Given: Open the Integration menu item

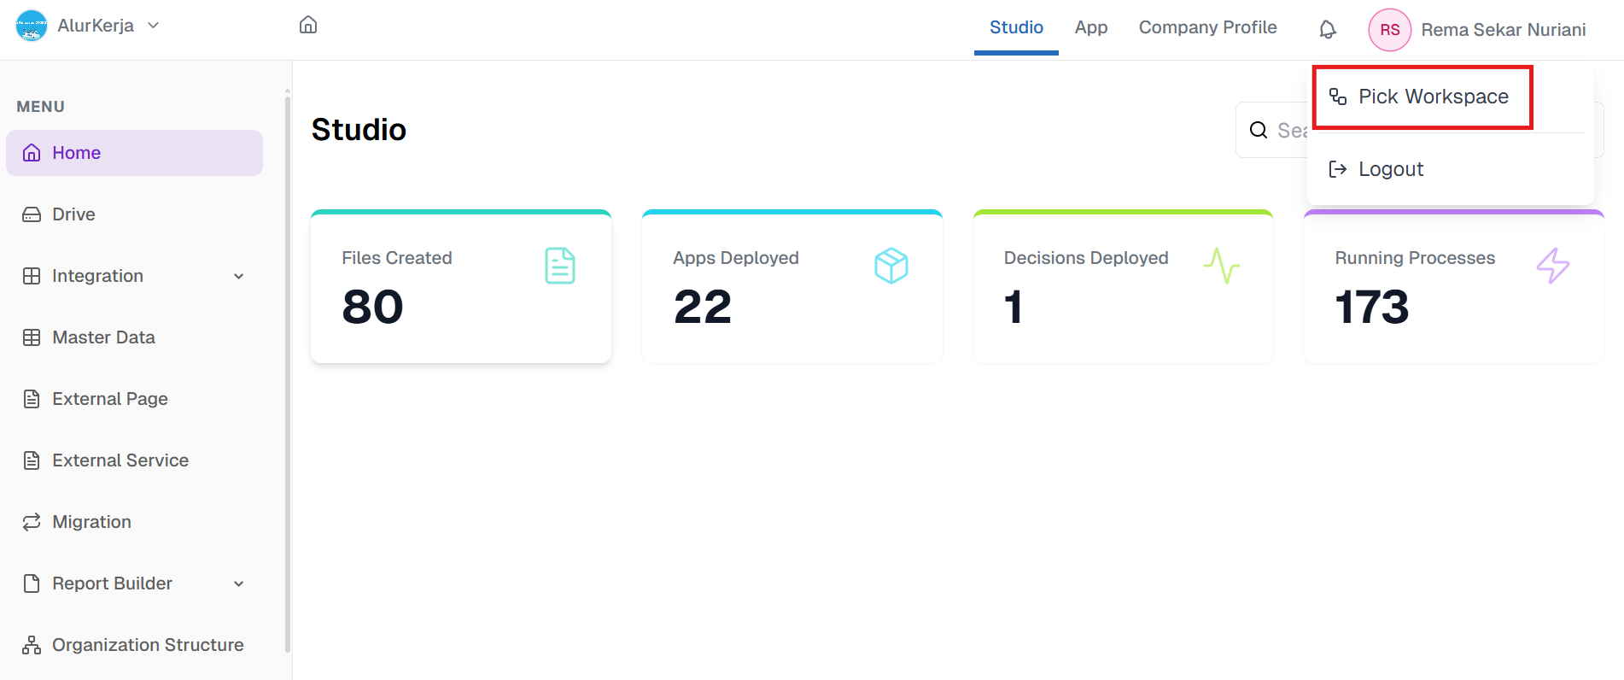Looking at the screenshot, I should pos(134,276).
